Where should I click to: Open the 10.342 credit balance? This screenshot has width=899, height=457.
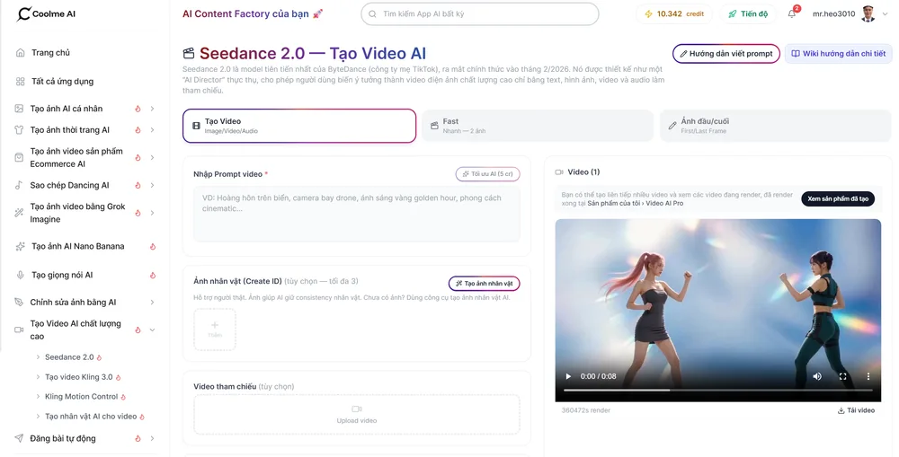pyautogui.click(x=674, y=13)
